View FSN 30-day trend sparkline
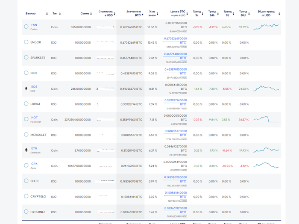The width and height of the screenshot is (299, 224). point(266,27)
